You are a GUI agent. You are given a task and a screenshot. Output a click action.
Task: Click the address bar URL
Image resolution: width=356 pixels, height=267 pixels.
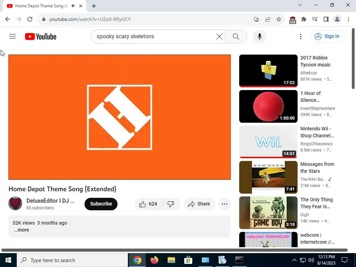(x=90, y=19)
